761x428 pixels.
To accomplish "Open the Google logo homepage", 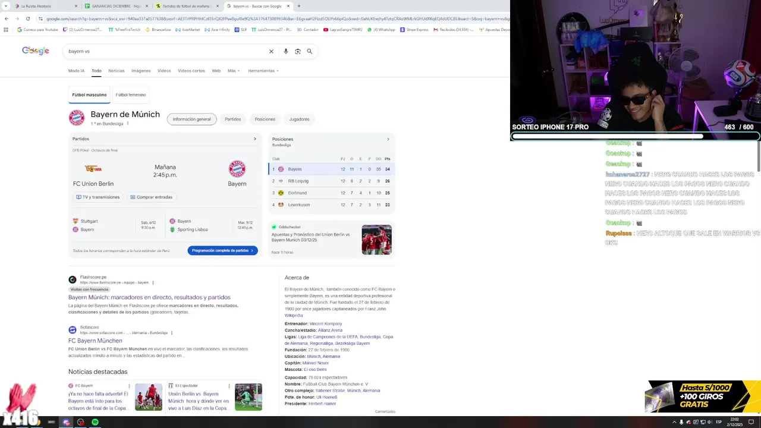I will click(x=36, y=51).
